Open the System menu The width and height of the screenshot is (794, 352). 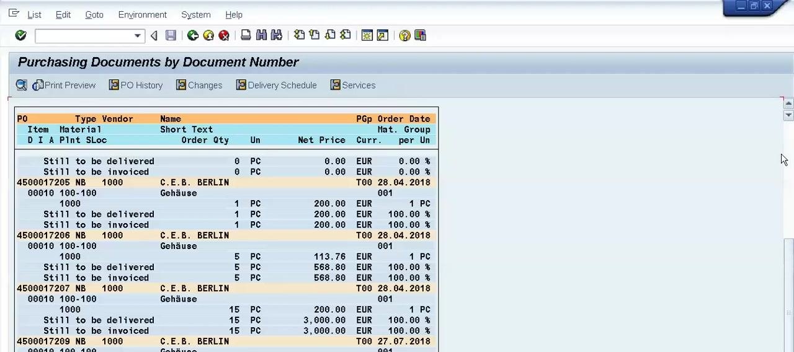(195, 14)
